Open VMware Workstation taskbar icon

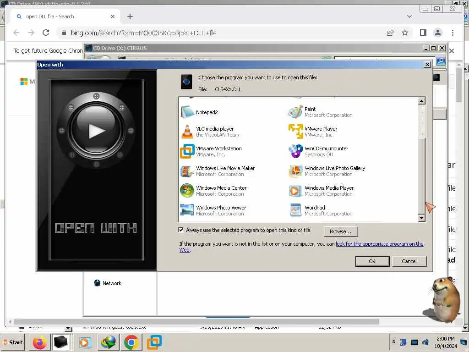pos(154,342)
